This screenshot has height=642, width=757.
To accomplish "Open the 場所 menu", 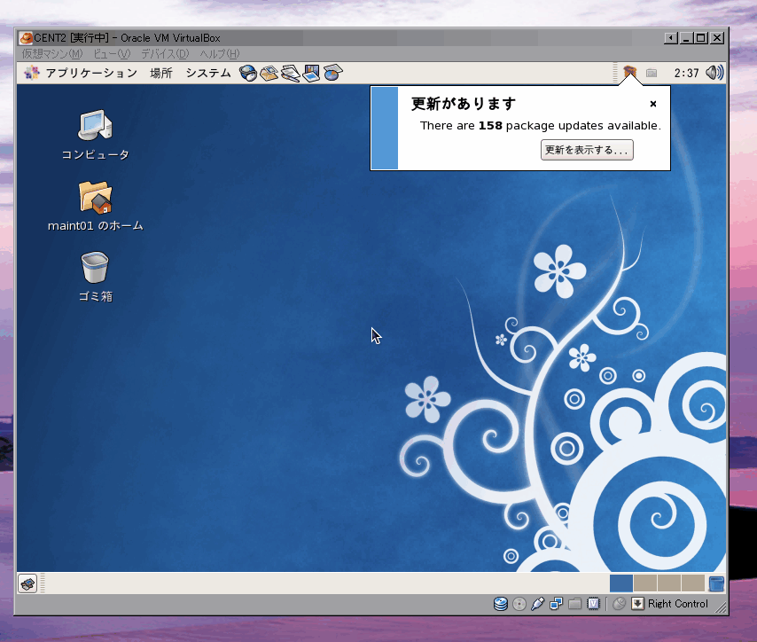I will coord(161,73).
